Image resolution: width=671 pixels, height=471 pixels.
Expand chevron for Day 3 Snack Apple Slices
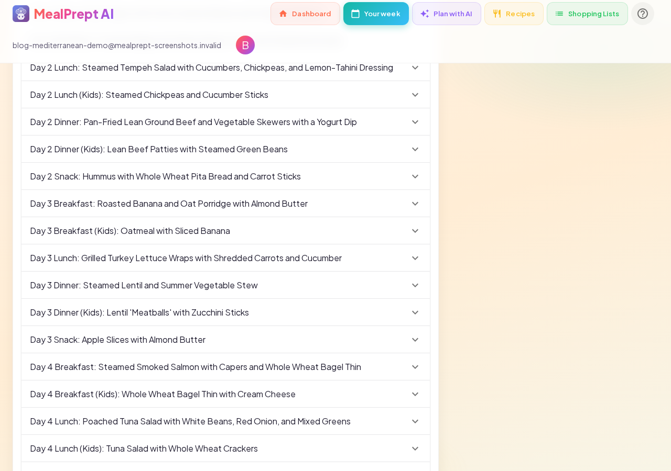415,340
